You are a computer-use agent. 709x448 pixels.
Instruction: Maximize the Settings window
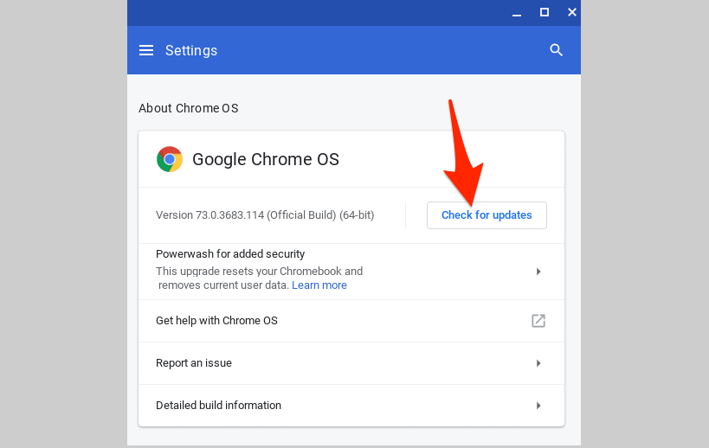pyautogui.click(x=545, y=12)
